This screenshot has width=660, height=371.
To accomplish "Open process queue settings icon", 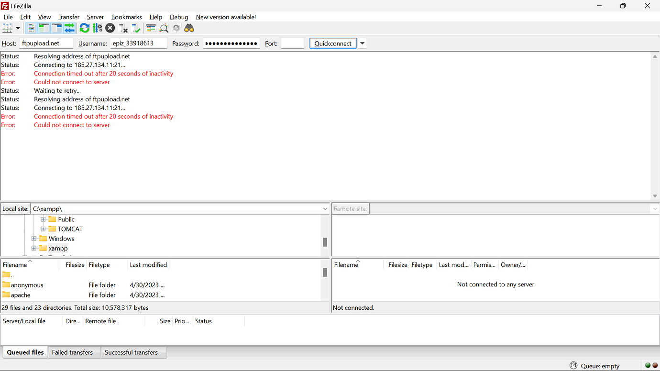I will 98,28.
